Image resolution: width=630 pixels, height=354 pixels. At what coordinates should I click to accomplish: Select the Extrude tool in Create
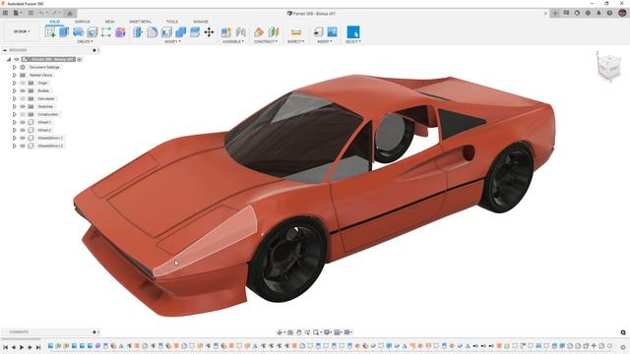64,32
